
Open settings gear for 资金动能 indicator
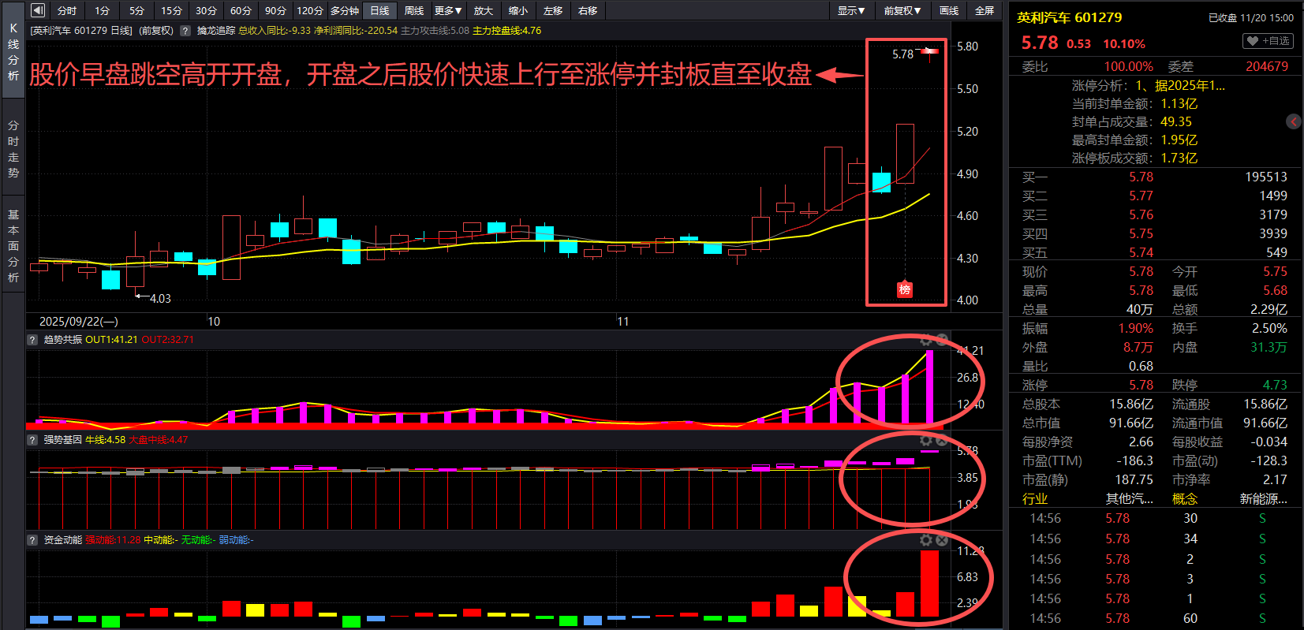point(926,540)
